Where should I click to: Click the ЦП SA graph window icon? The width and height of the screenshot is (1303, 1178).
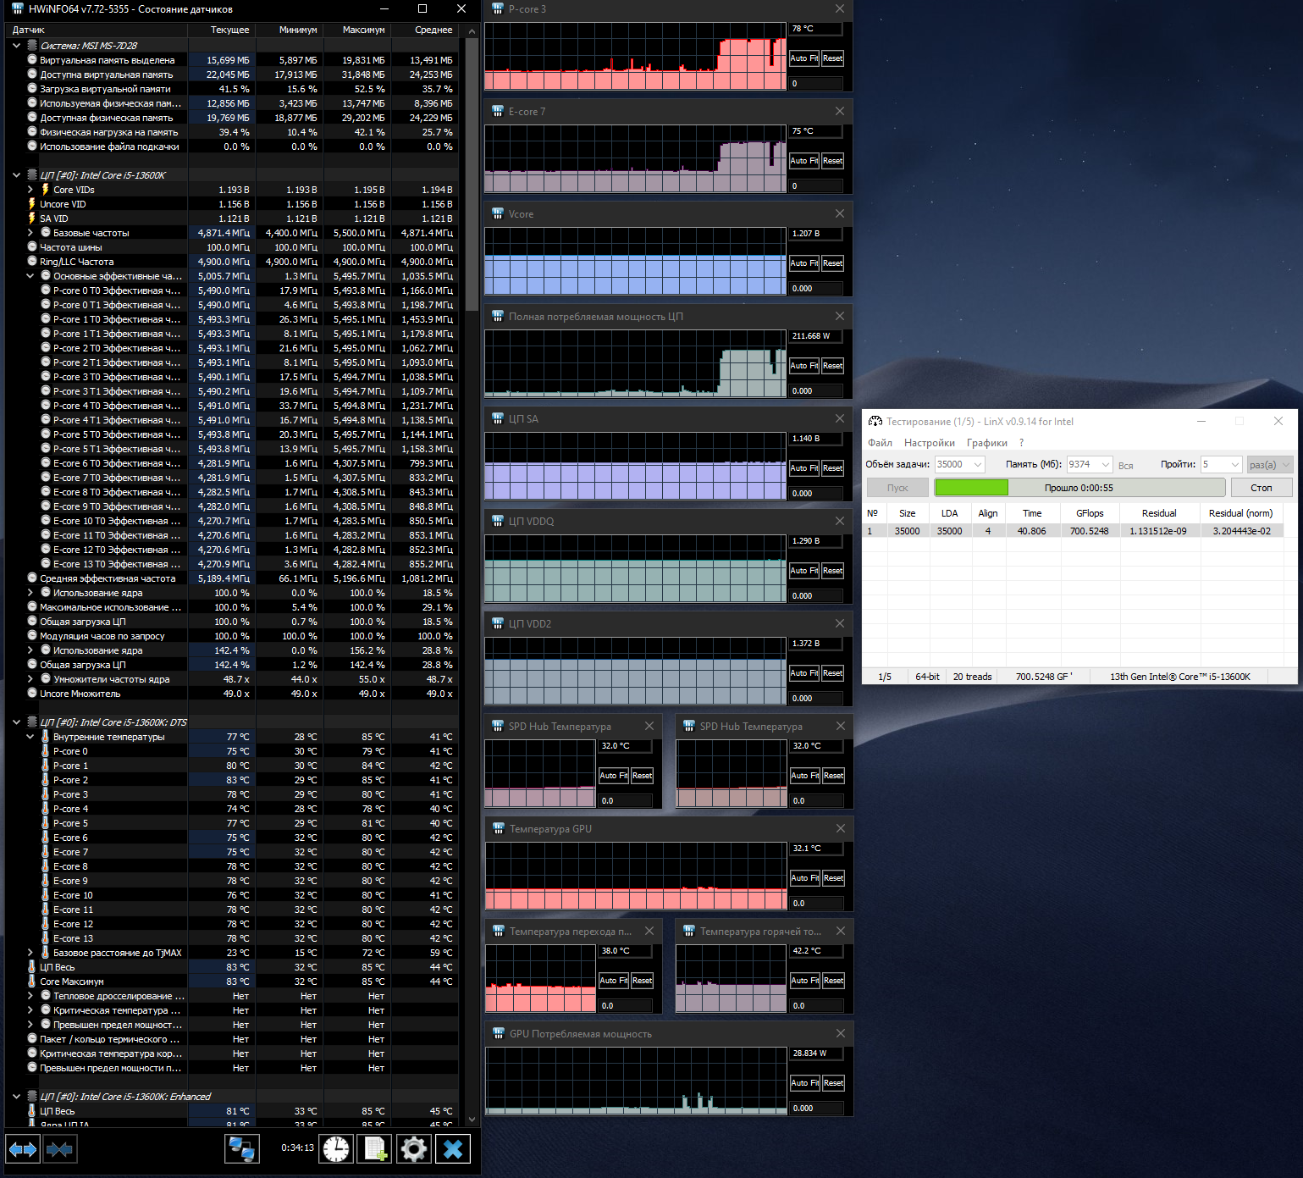(498, 418)
